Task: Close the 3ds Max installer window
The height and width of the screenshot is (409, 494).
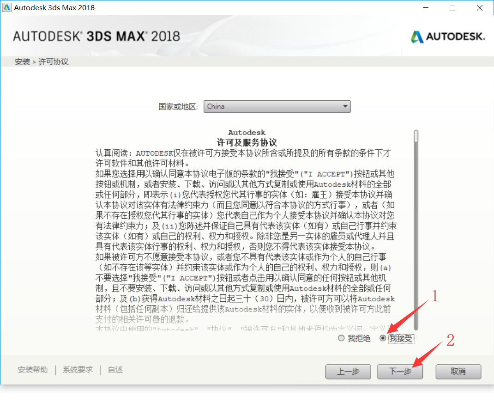Action: [480, 7]
